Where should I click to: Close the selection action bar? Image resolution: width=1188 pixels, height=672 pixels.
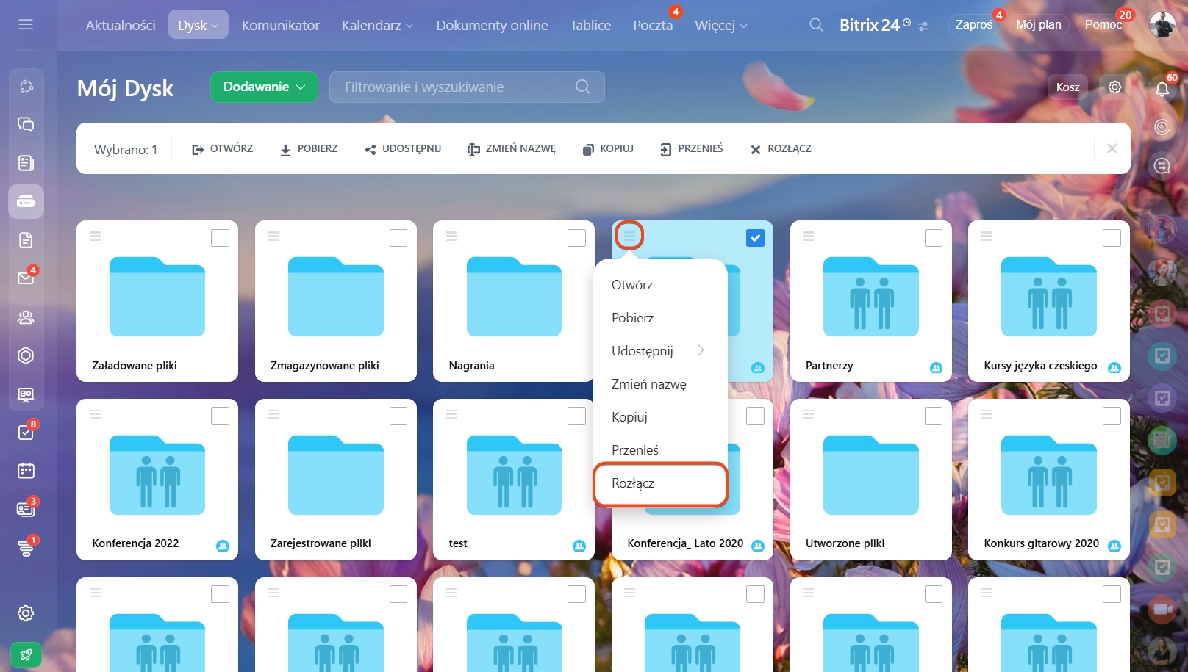(1112, 148)
